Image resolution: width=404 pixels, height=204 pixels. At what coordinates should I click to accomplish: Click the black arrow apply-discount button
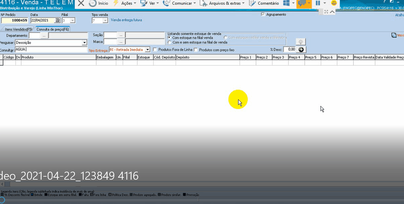[x=301, y=49]
